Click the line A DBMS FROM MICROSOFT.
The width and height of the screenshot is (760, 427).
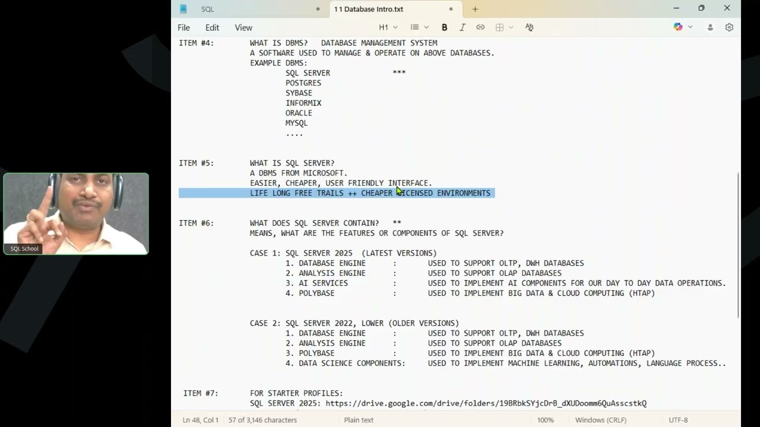(x=299, y=173)
